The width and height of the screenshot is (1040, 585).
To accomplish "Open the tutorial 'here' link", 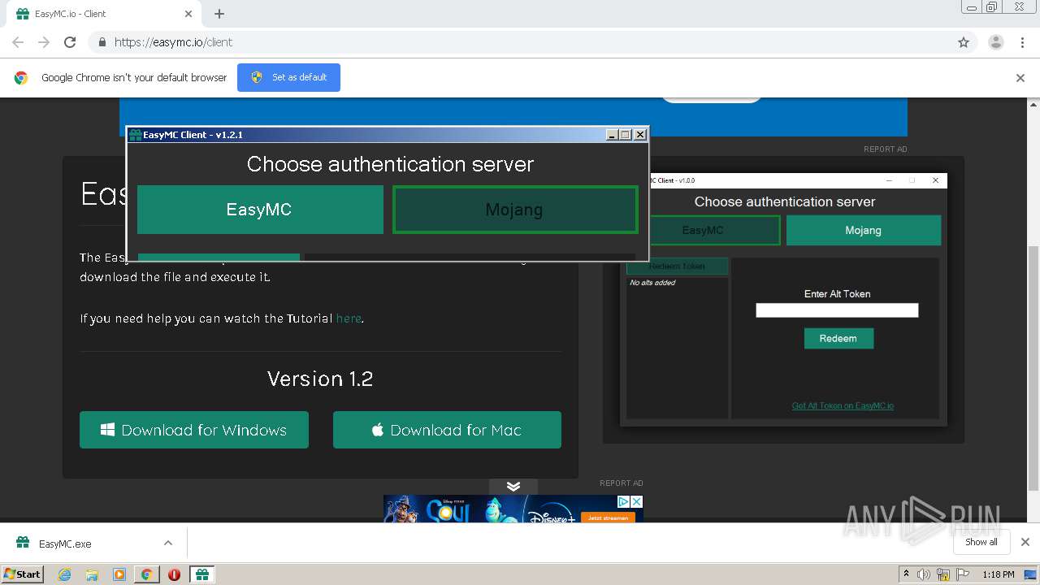I will [349, 318].
